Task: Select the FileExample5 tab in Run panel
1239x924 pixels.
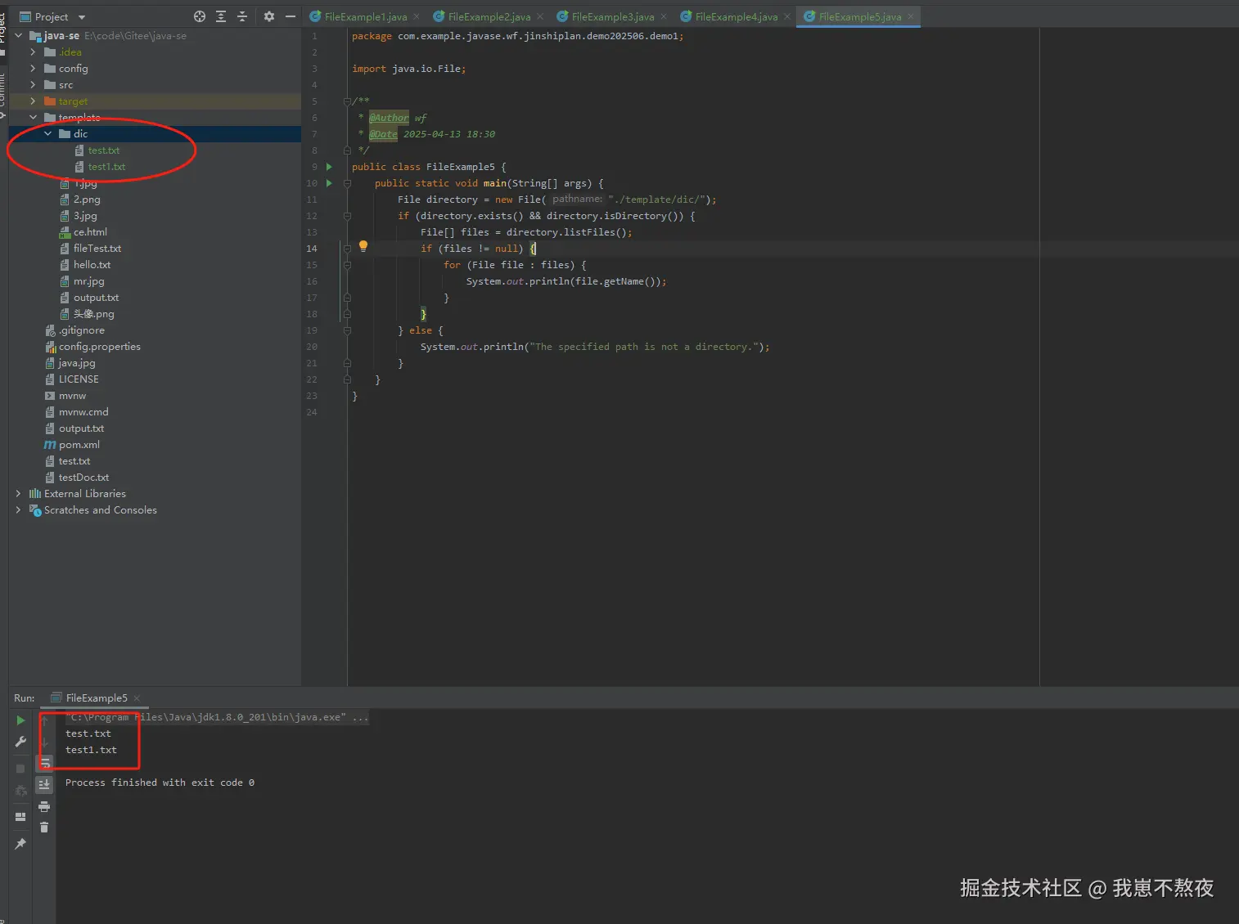Action: [97, 698]
